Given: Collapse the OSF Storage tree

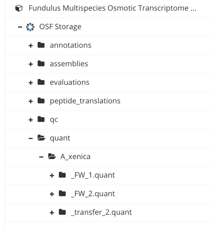Looking at the screenshot, I should click(x=21, y=27).
